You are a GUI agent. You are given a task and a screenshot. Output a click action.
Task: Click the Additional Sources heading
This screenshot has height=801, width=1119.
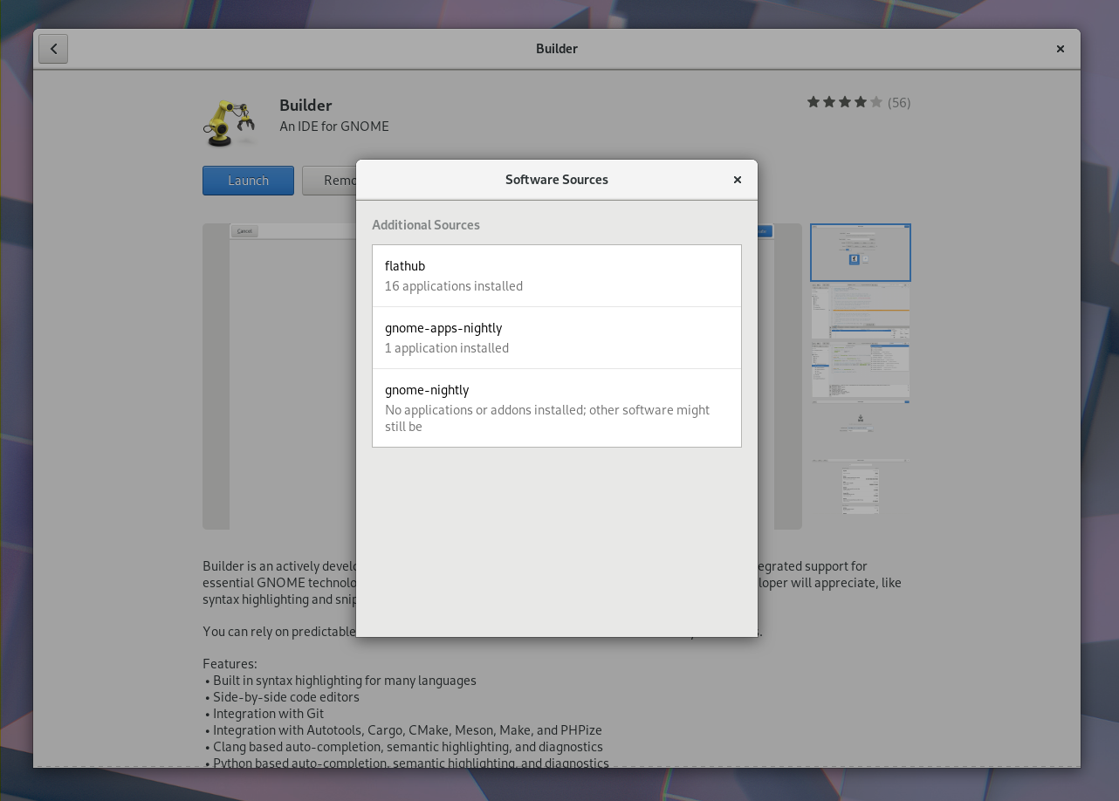tap(426, 225)
